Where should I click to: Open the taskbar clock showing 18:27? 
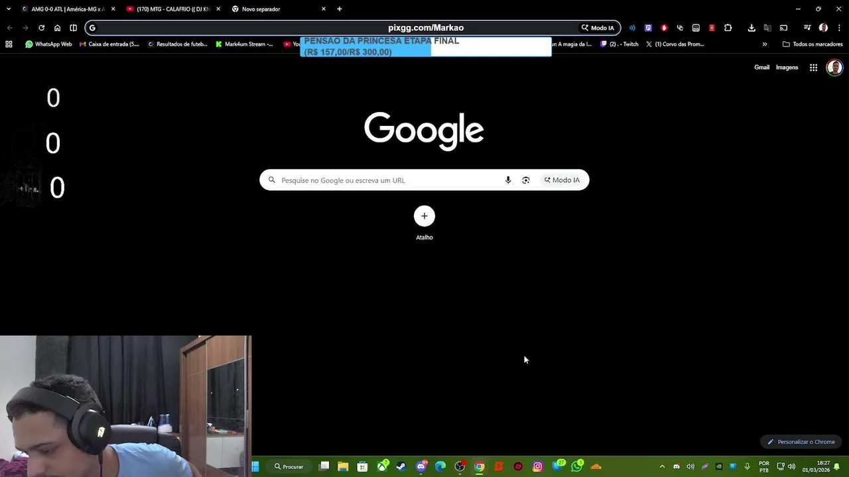816,466
